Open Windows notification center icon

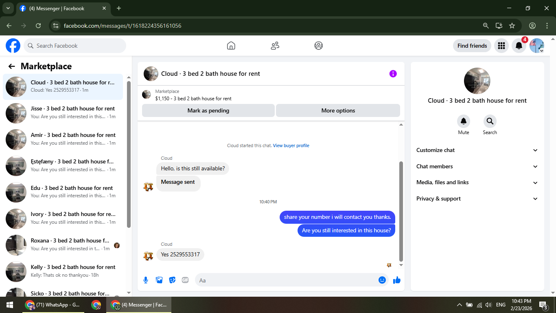point(543,305)
